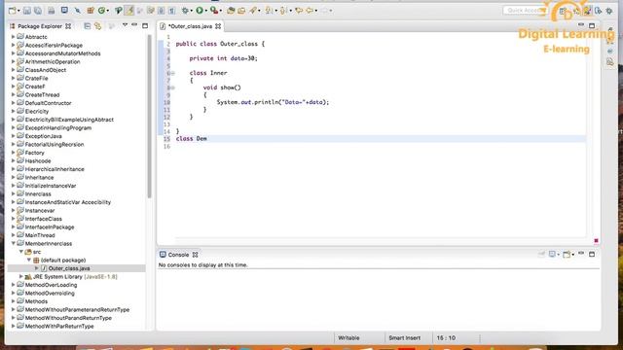Click Collapse All in Package Explorer
Viewport: 623px width, 350px height.
[87, 26]
